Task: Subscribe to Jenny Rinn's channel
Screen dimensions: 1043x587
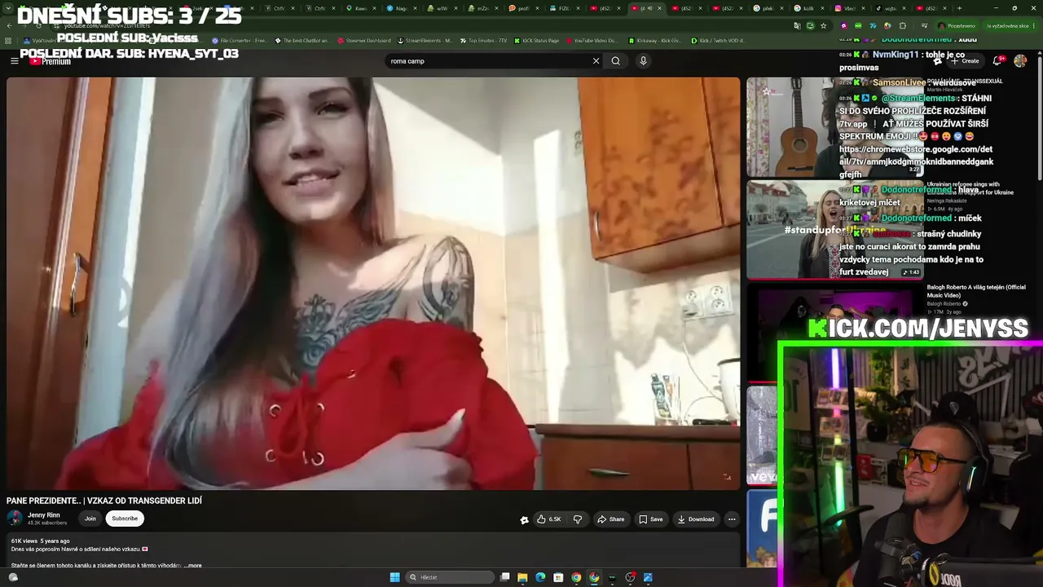Action: tap(125, 519)
